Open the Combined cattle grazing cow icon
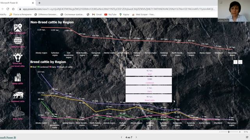The height and width of the screenshot is (140, 250). coord(18,95)
